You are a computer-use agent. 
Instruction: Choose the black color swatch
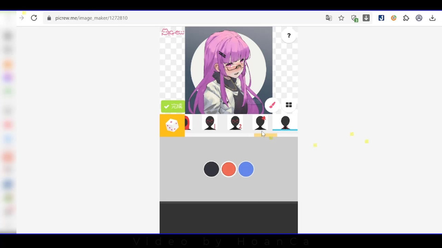click(211, 169)
